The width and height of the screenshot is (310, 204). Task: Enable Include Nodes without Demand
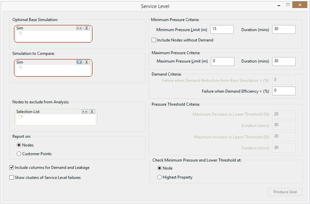tap(154, 40)
